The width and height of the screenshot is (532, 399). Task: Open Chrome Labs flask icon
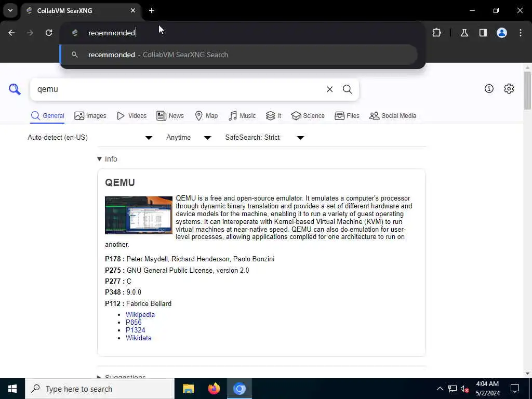click(464, 33)
